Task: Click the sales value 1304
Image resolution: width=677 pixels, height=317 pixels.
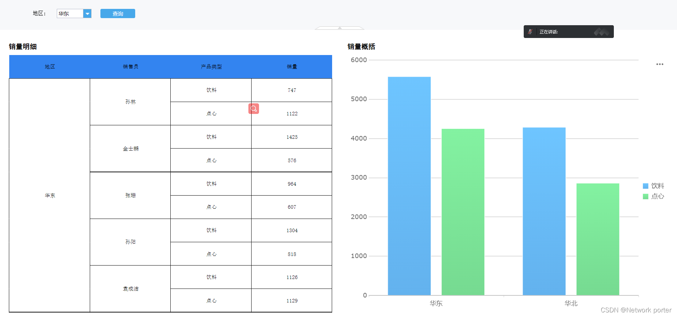Action: point(292,230)
